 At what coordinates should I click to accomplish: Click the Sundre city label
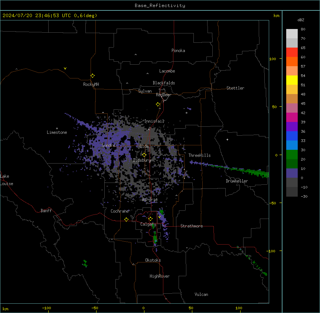point(108,145)
